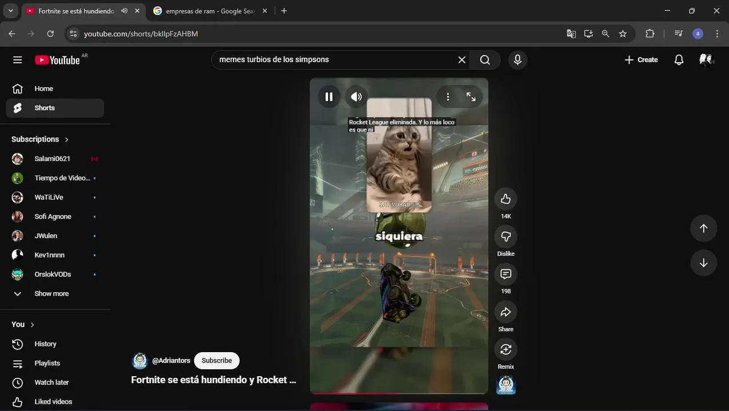The height and width of the screenshot is (411, 729).
Task: Open a new browser tab
Action: tap(284, 11)
